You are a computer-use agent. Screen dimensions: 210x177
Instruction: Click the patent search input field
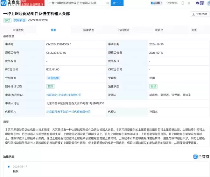click(76, 3)
